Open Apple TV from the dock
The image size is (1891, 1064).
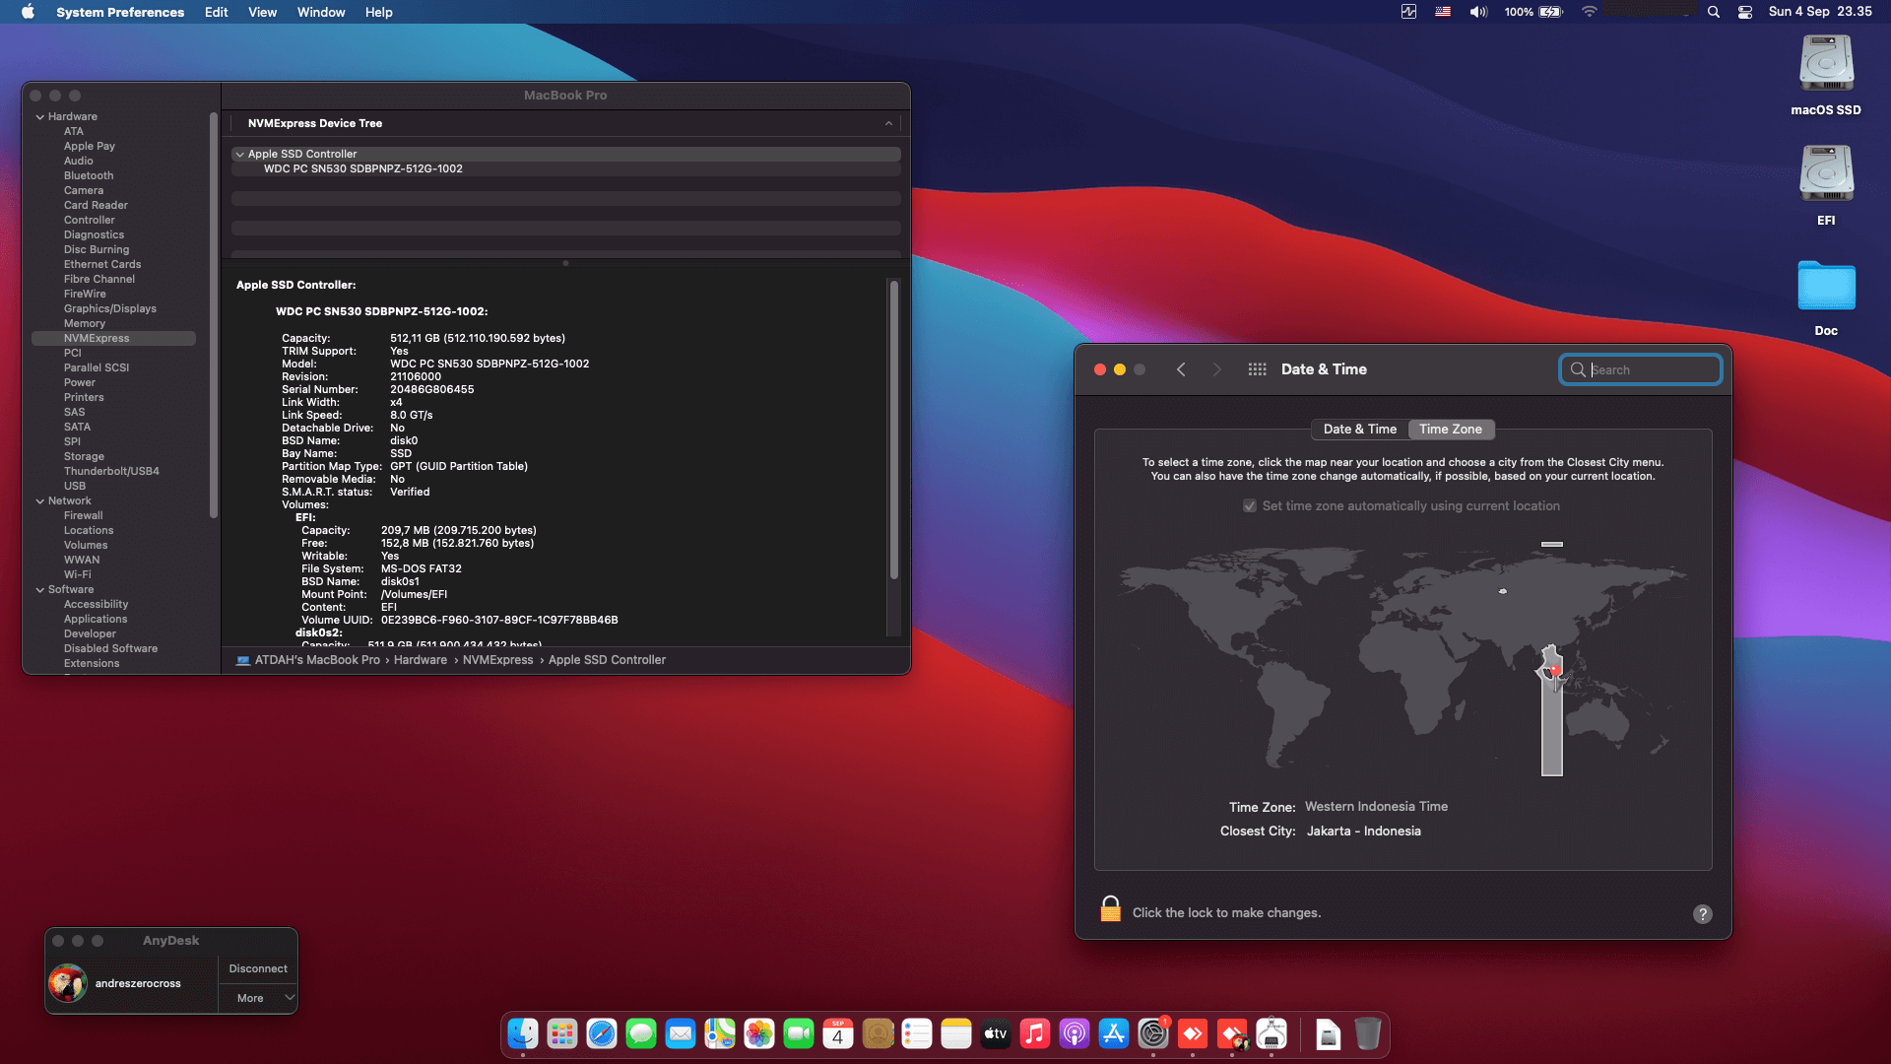pyautogui.click(x=996, y=1033)
